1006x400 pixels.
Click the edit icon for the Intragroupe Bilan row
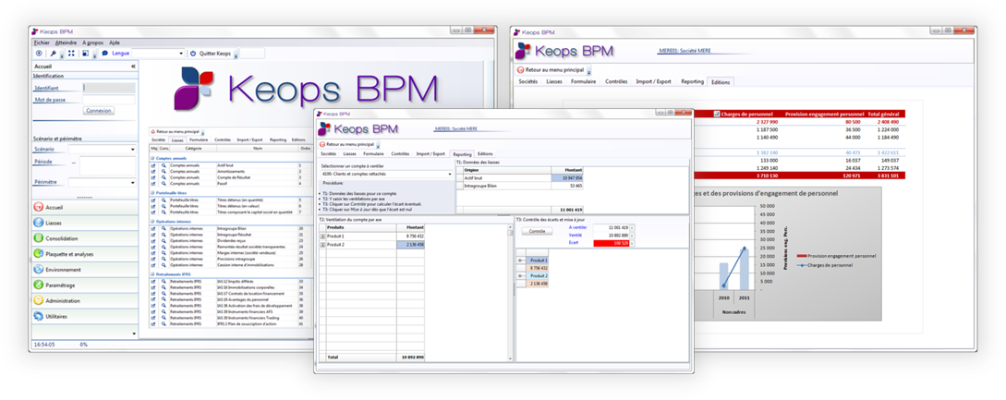click(153, 228)
